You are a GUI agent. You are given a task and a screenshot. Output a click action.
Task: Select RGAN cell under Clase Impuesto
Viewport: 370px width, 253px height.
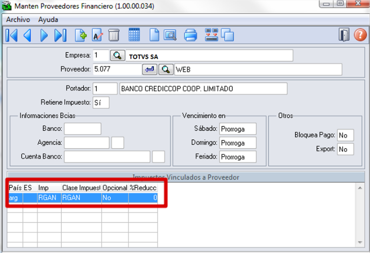point(81,198)
